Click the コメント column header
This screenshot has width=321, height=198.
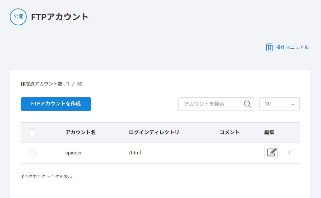pyautogui.click(x=229, y=132)
